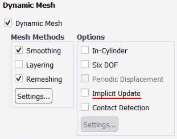Click the greyed Periodic Displacement checkbox

(85, 79)
